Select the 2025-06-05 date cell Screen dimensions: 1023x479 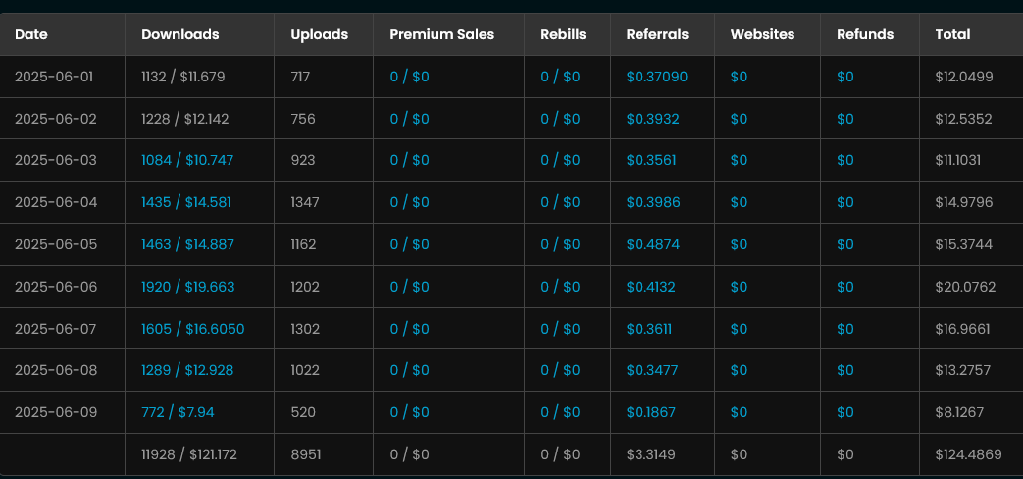(56, 244)
